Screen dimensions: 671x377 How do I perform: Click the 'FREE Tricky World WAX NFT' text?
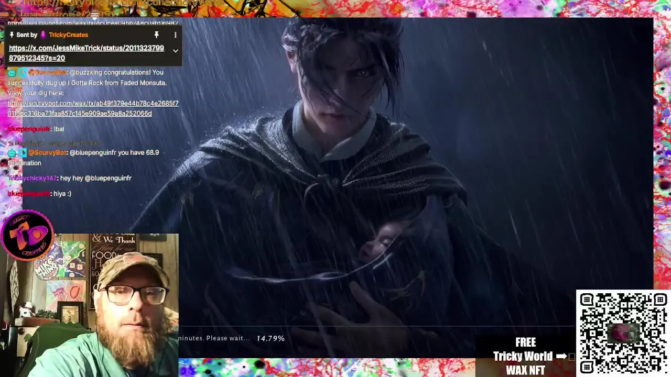(x=525, y=357)
